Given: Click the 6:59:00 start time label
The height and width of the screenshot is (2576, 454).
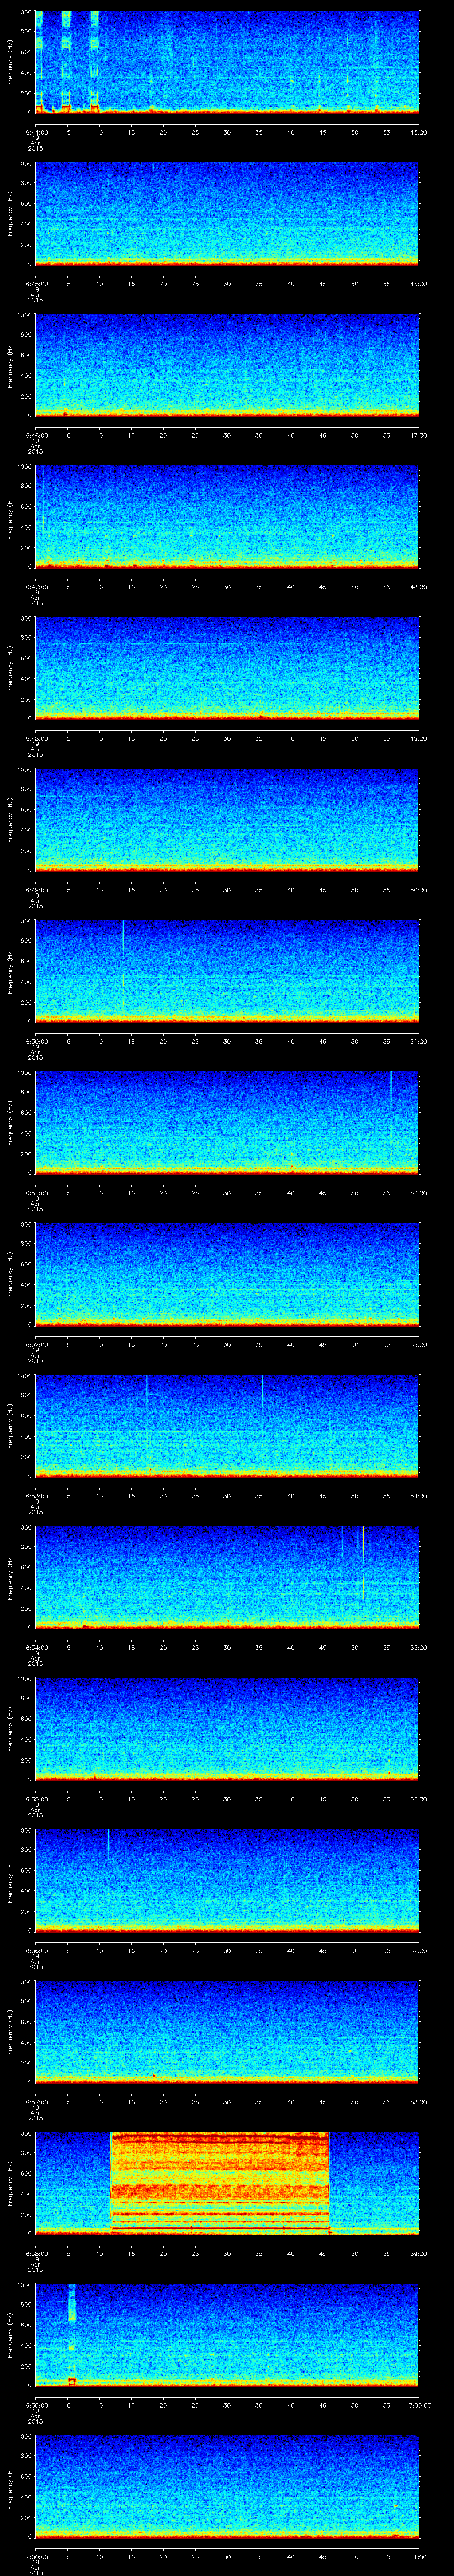Looking at the screenshot, I should click(36, 2405).
